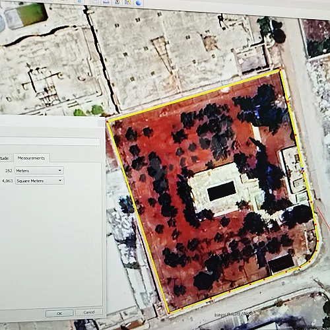
Task: Select the Measurements tab
Action: pyautogui.click(x=31, y=158)
